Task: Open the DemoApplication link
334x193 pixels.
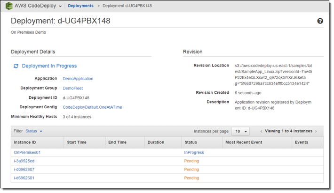Action: (78, 79)
